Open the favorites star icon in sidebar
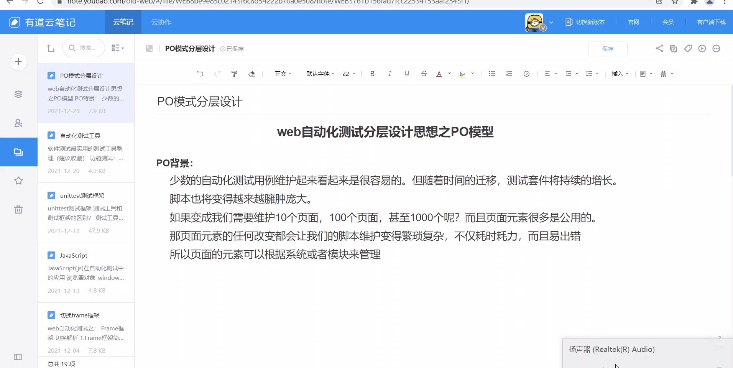733x368 pixels. [x=18, y=181]
